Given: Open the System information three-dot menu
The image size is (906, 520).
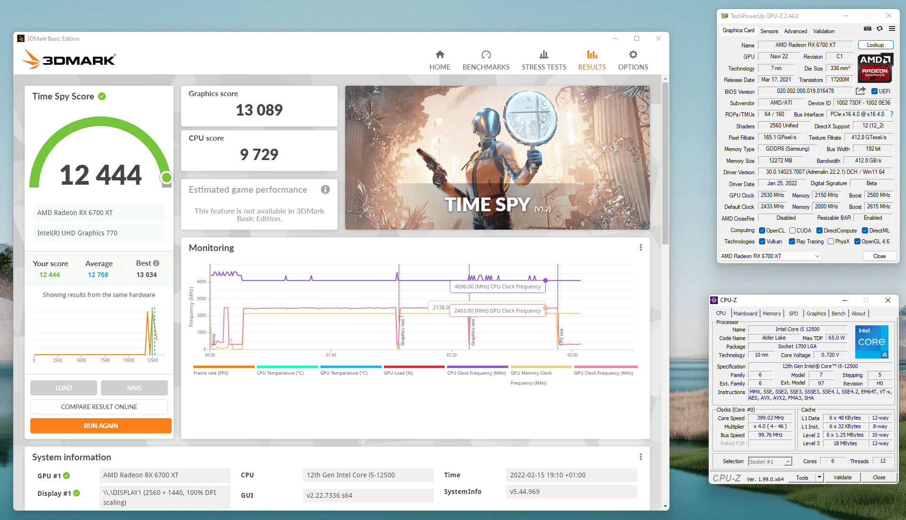Looking at the screenshot, I should (x=641, y=457).
